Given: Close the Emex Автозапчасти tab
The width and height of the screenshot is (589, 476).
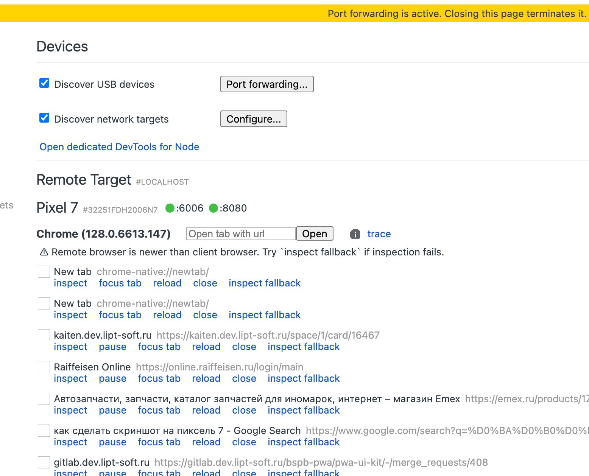Looking at the screenshot, I should [244, 410].
